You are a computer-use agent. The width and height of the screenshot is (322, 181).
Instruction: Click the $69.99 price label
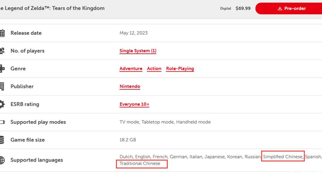[243, 9]
